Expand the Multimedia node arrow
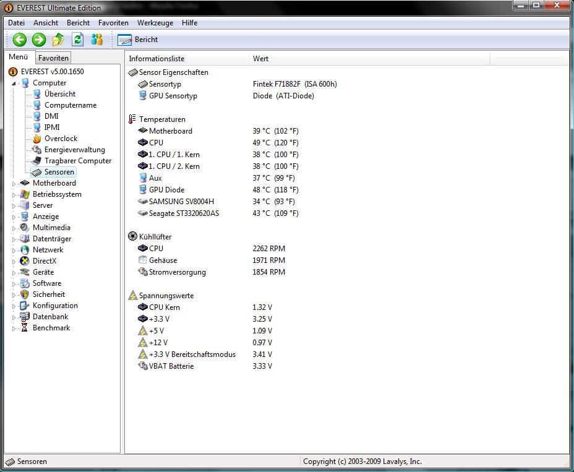The height and width of the screenshot is (472, 574). pyautogui.click(x=14, y=228)
